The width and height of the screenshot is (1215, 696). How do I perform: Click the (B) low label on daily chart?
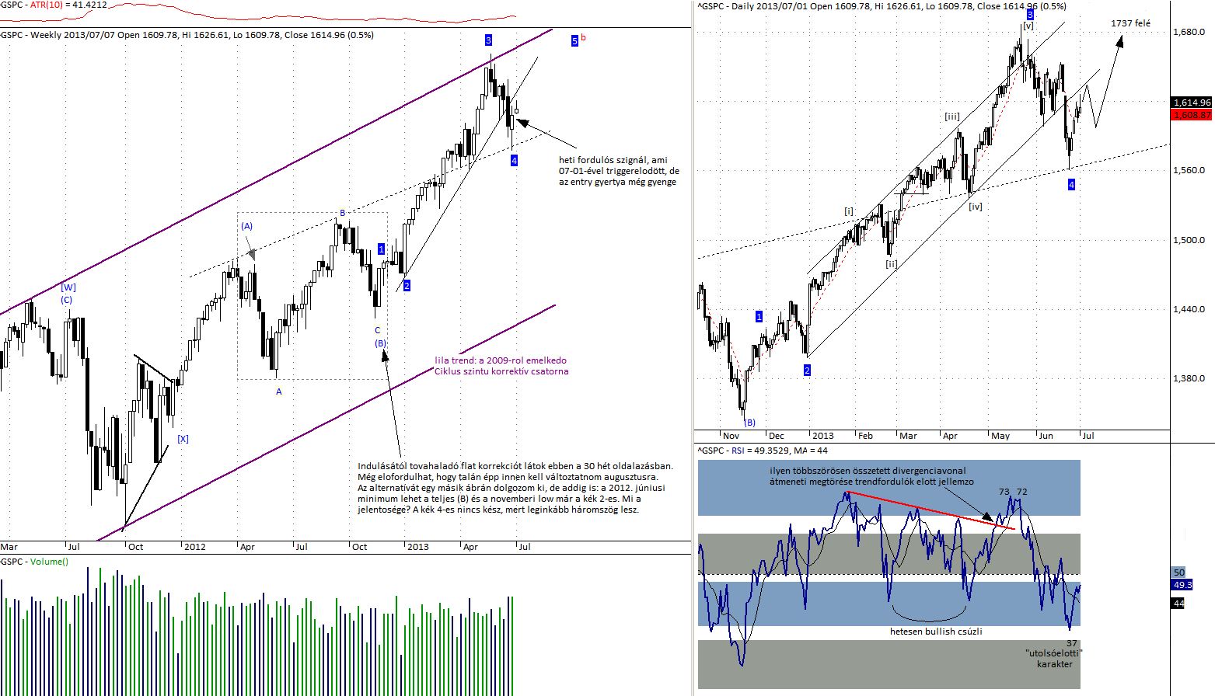pos(749,423)
